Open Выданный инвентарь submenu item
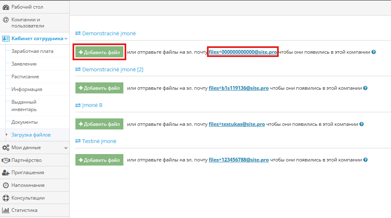The image size is (391, 218). click(24, 106)
